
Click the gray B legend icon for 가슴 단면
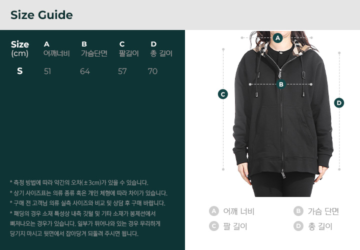coord(298,211)
